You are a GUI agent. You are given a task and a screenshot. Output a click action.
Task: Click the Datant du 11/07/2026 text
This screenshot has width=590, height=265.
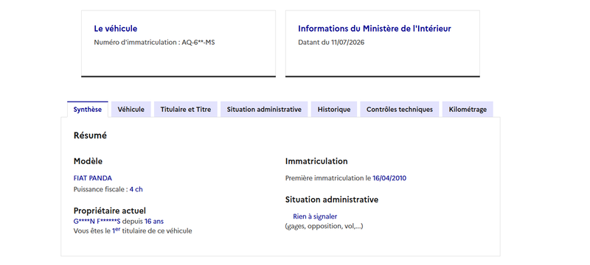pyautogui.click(x=331, y=43)
